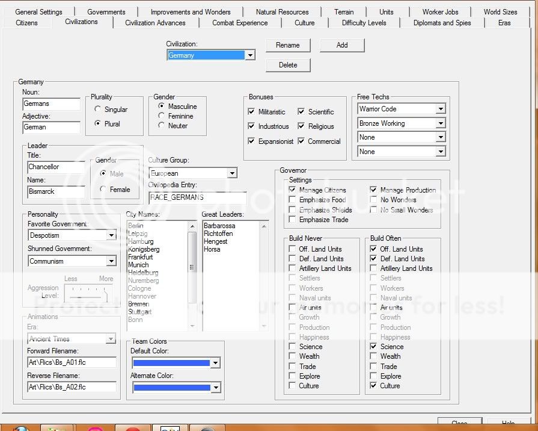
Task: Uncheck the Religious bonus
Action: [x=301, y=126]
